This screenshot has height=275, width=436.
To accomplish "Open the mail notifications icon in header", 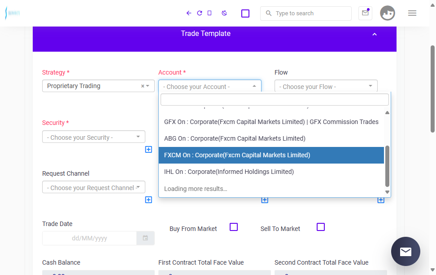I will 366,13.
